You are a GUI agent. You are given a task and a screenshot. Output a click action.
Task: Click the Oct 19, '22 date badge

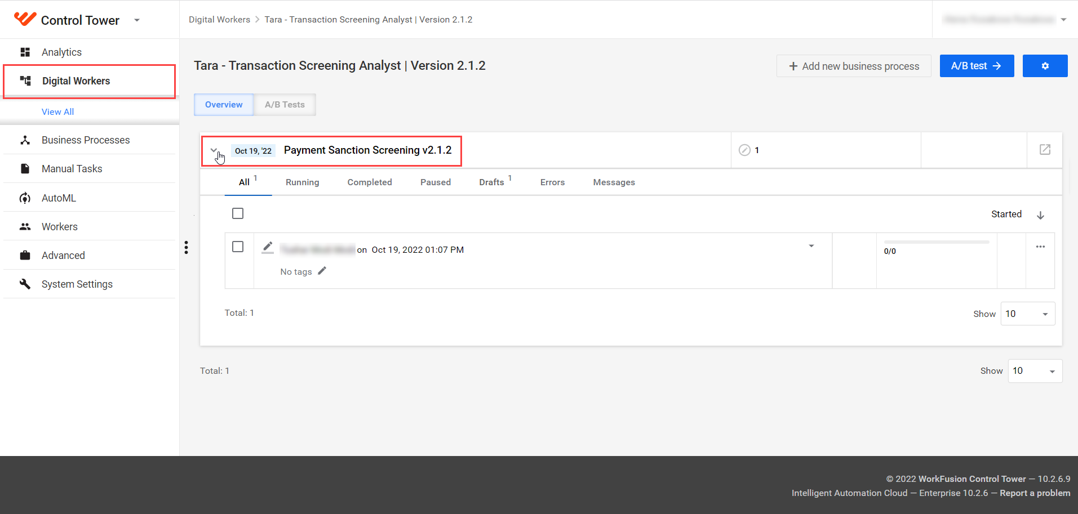pos(253,151)
